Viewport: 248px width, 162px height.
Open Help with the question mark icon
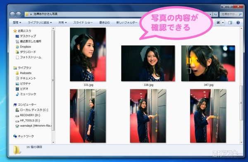(x=238, y=23)
